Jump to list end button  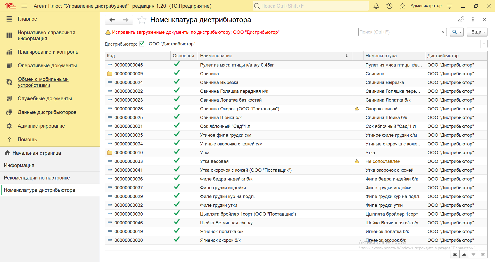pos(483,255)
